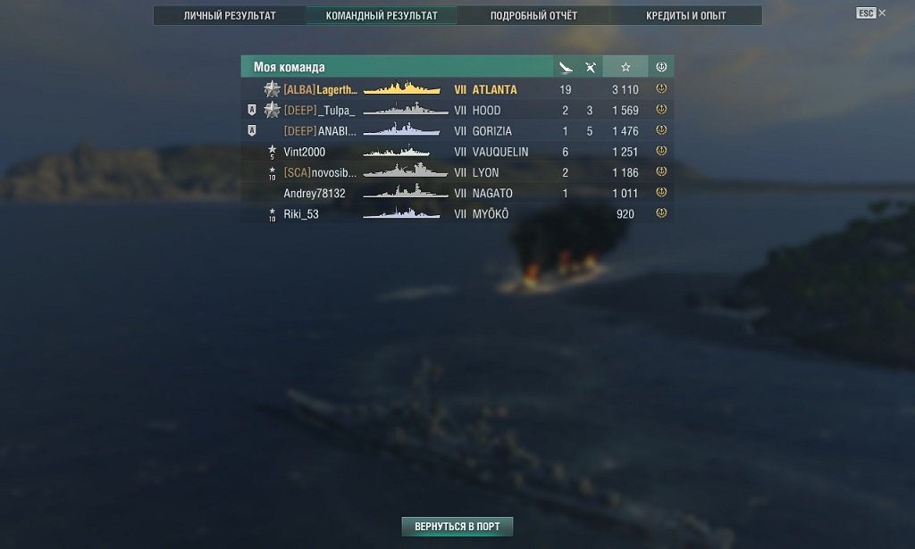915x549 pixels.
Task: Switch to Подробный отчёт tab
Action: click(x=533, y=16)
